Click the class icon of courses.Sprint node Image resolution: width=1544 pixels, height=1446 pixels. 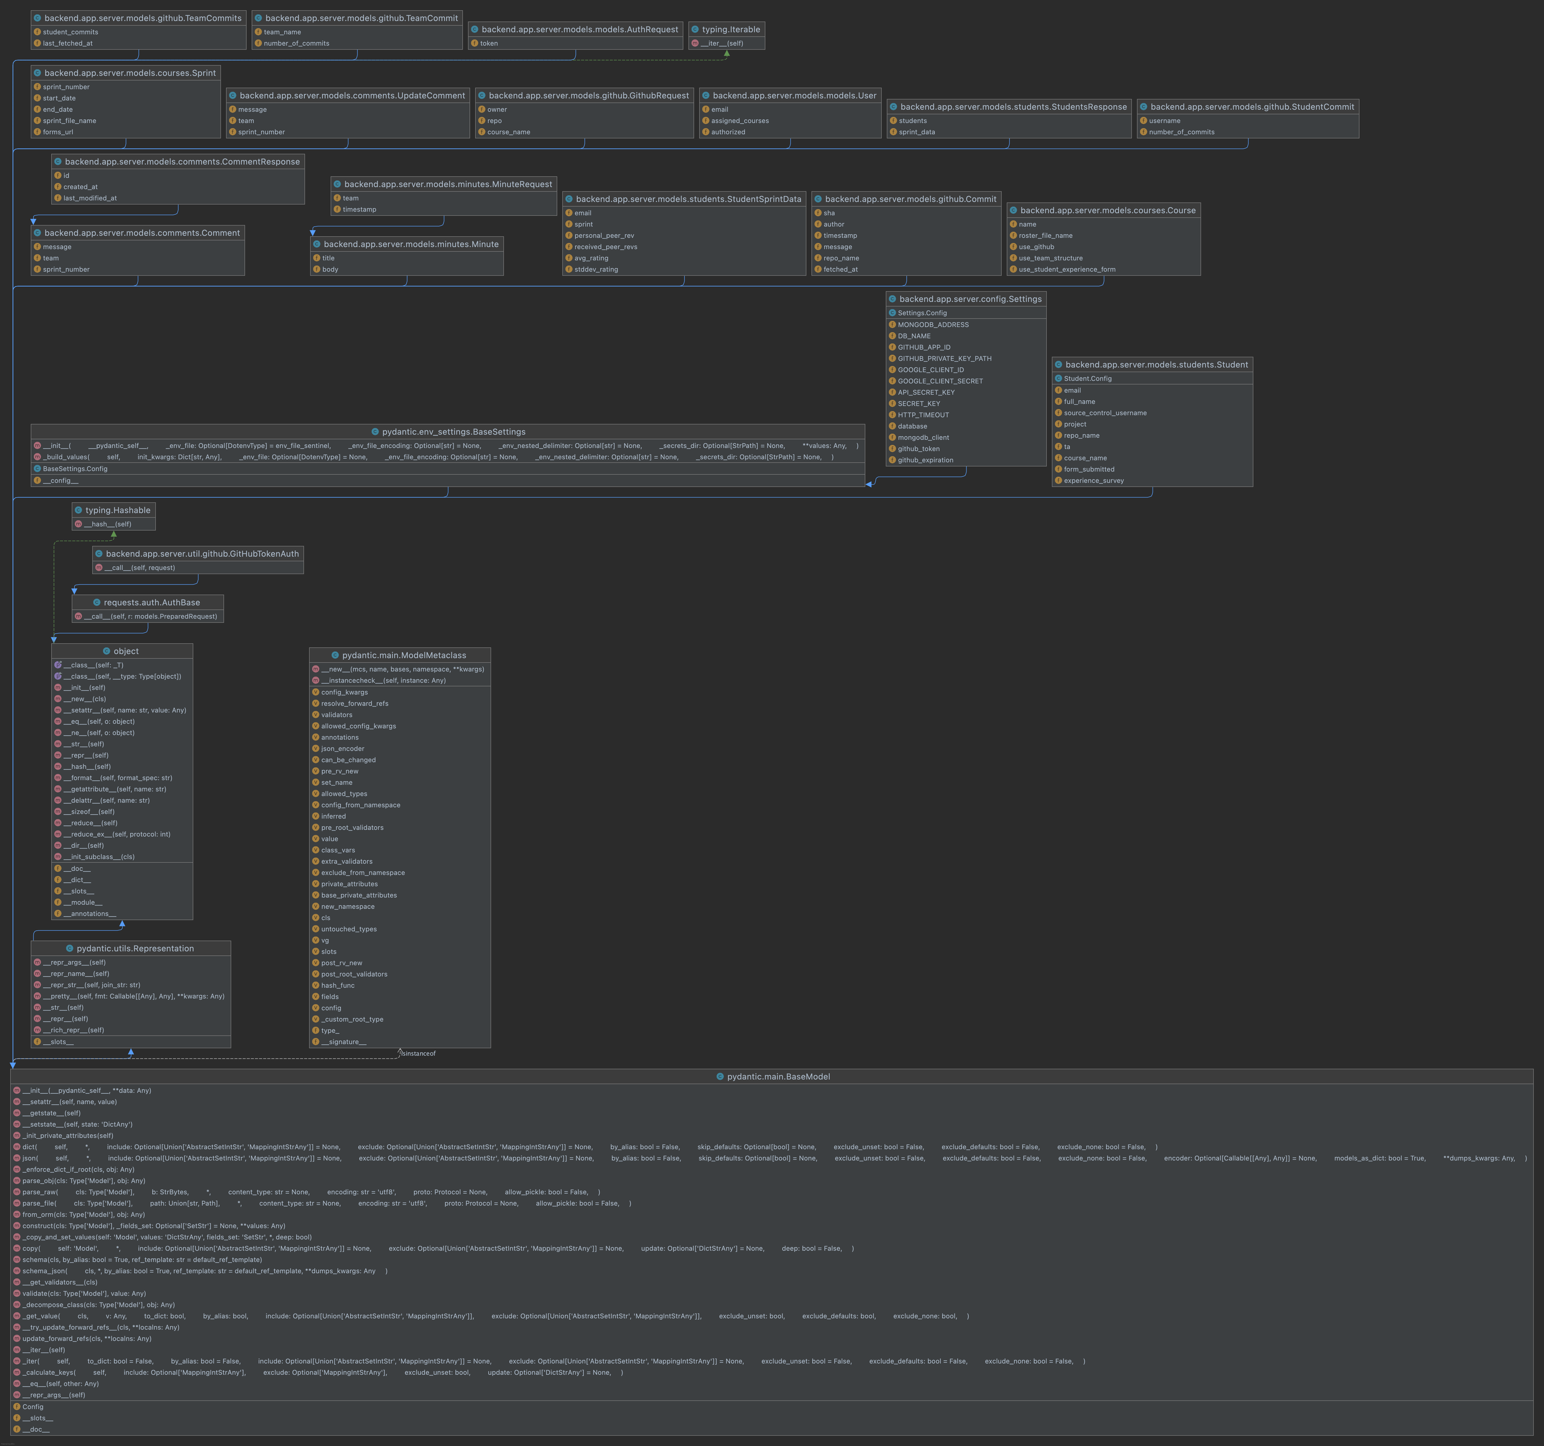(x=37, y=73)
